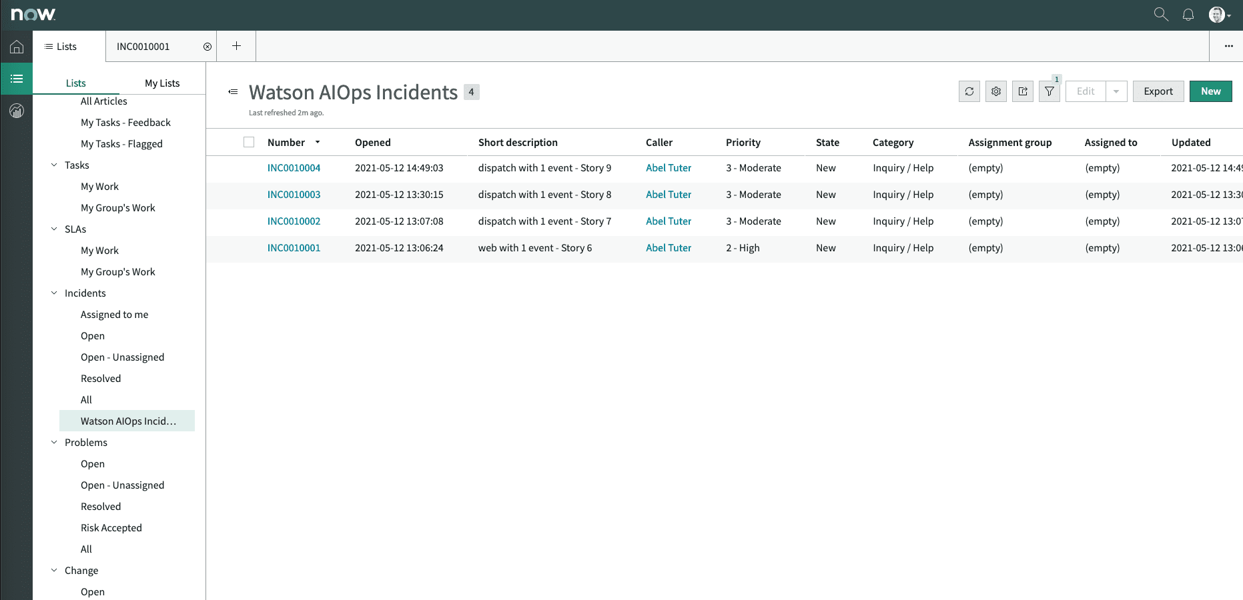Click the New button to create an incident
1243x600 pixels.
[x=1210, y=91]
